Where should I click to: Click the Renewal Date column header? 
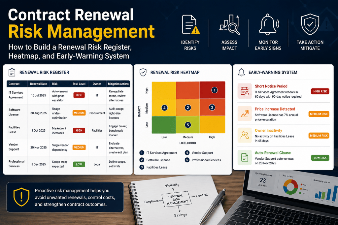[x=39, y=84]
